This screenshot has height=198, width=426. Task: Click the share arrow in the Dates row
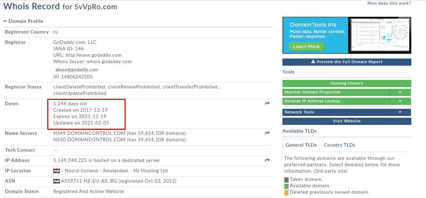267,103
